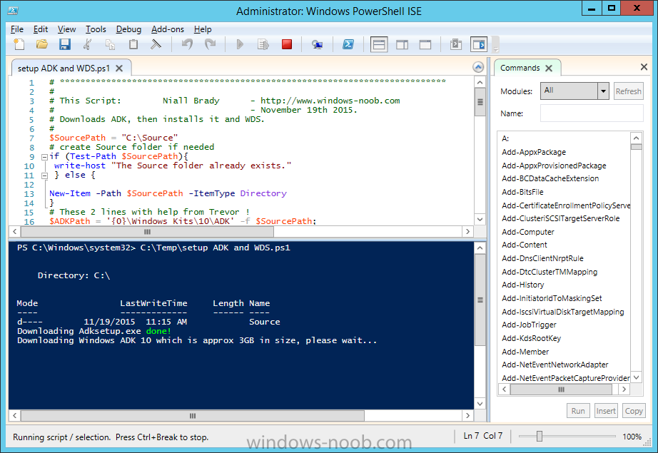Close the setup ADK and WDS.ps1 tab

tap(119, 68)
